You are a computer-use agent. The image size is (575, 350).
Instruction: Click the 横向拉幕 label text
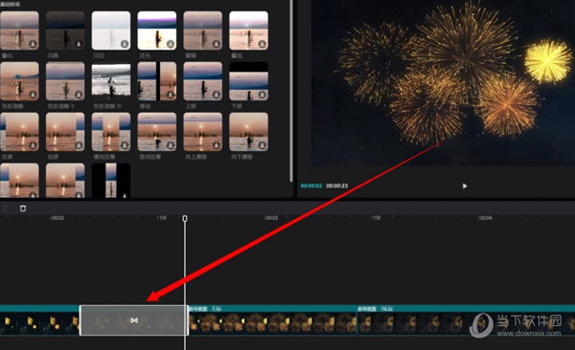[104, 157]
